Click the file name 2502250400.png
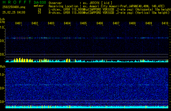Viewport: 171px width, 111px height. (x=14, y=7)
